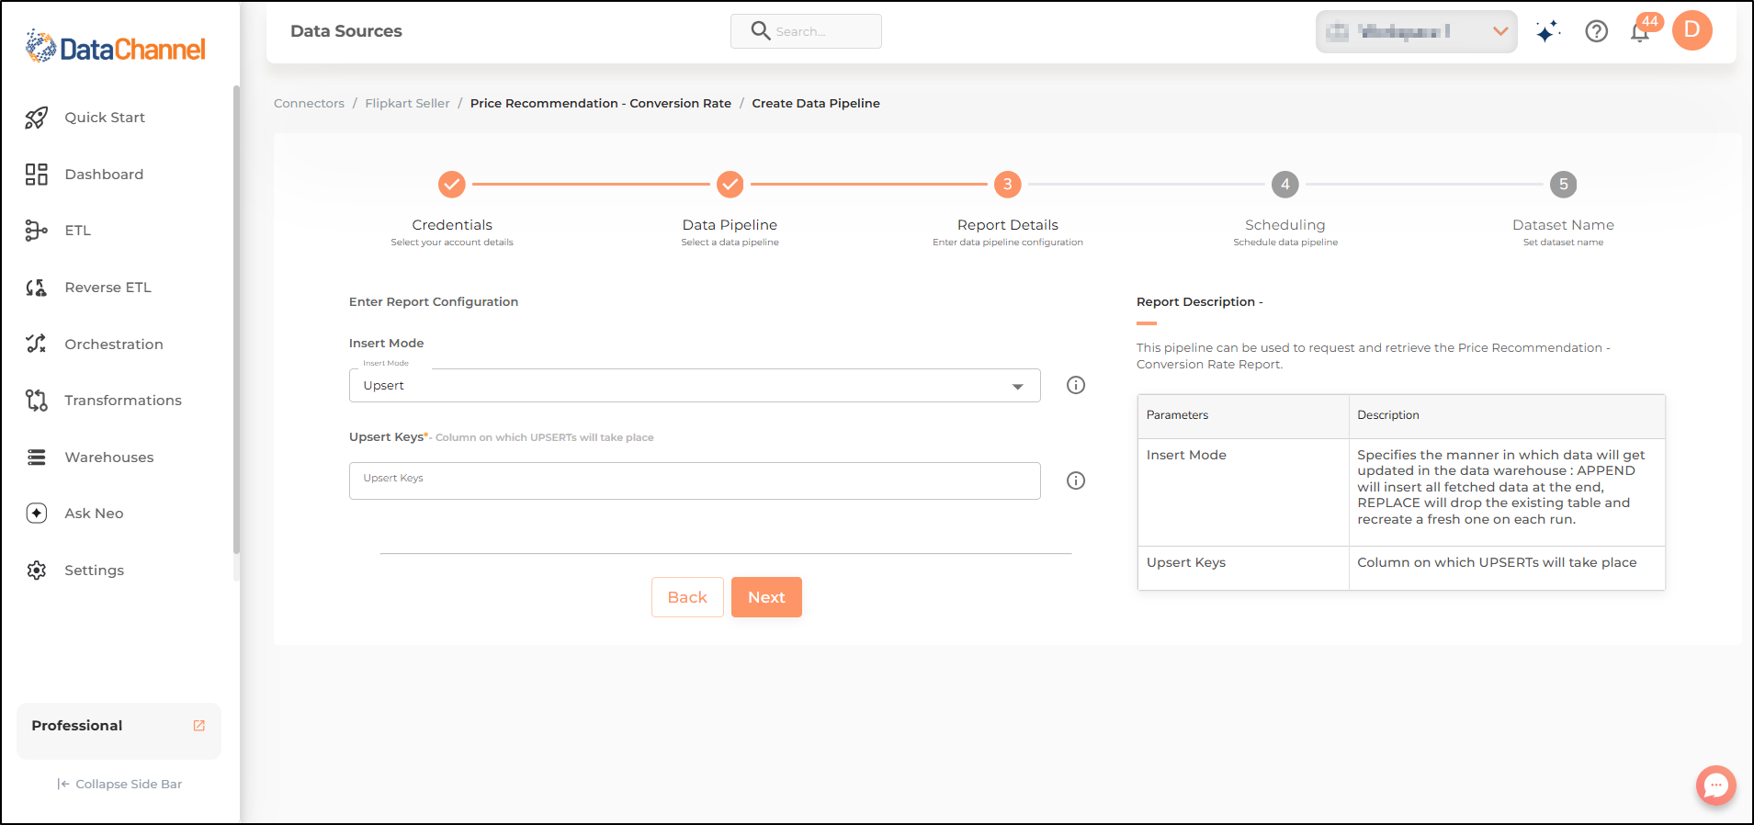
Task: Go to Quick Start menu item
Action: [x=105, y=118]
